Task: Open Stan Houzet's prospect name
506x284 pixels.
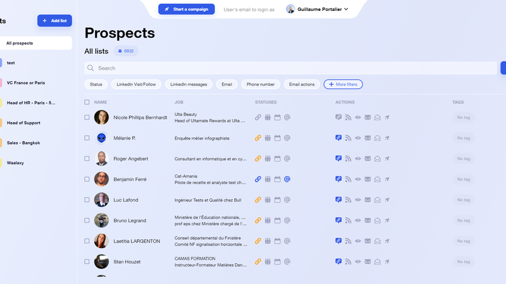Action: [x=127, y=262]
